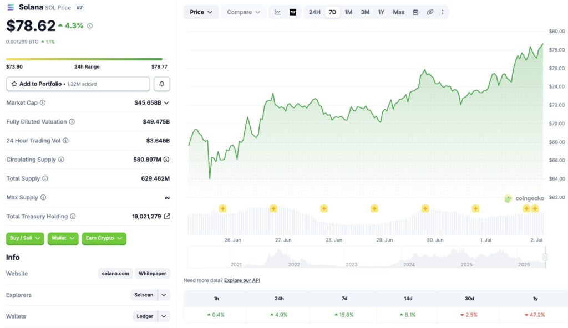Select the 24H time range
This screenshot has height=328, width=568.
coord(315,12)
